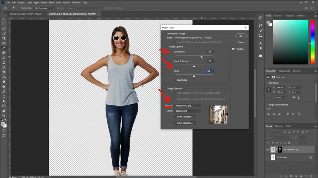This screenshot has height=178, width=318.
Task: Select the Horizontal Type tool
Action: click(4, 96)
